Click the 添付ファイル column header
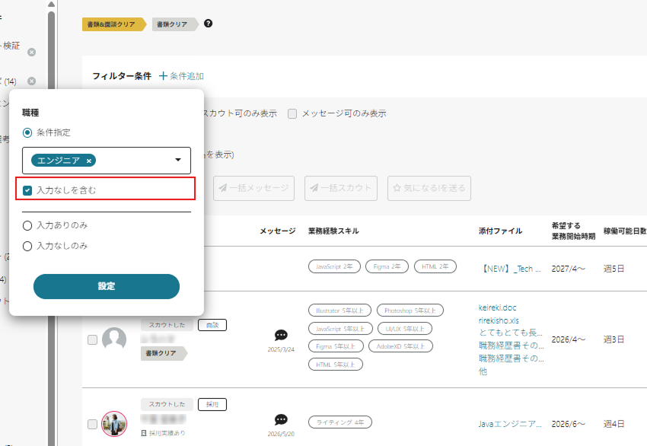This screenshot has height=446, width=647. pyautogui.click(x=500, y=231)
